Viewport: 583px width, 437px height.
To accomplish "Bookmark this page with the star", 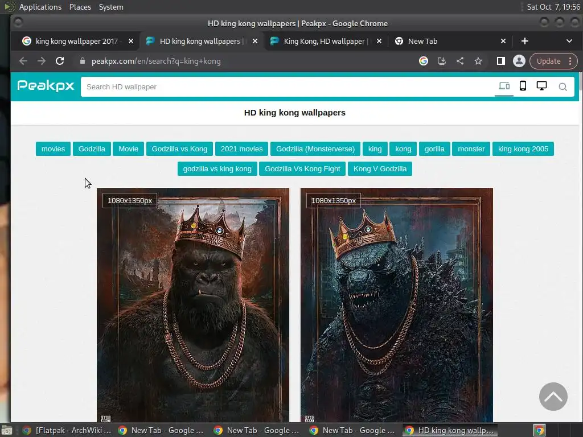I will (x=478, y=61).
